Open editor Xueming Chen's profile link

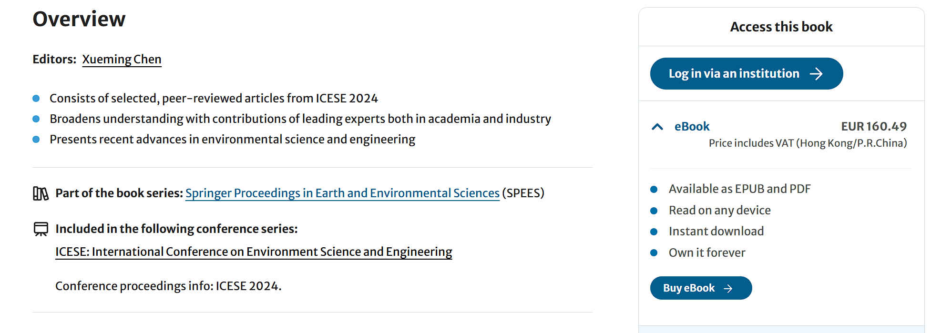[122, 60]
